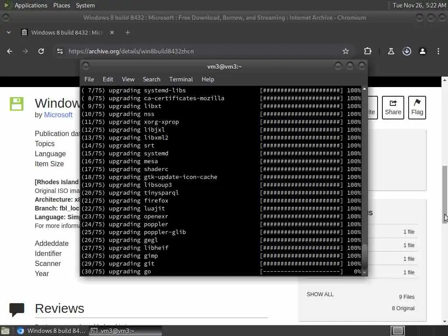Click the 'upgrading gimp' terminal line

click(221, 255)
